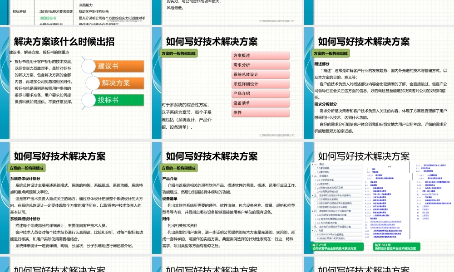Click the pink 系统详细设计 box
Screen dimensions: 454x272
[261, 84]
